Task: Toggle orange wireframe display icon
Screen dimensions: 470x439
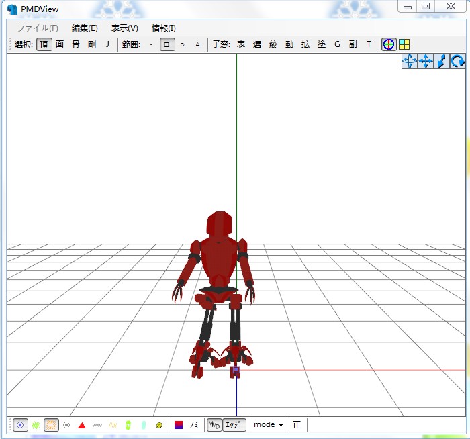Action: coord(51,425)
